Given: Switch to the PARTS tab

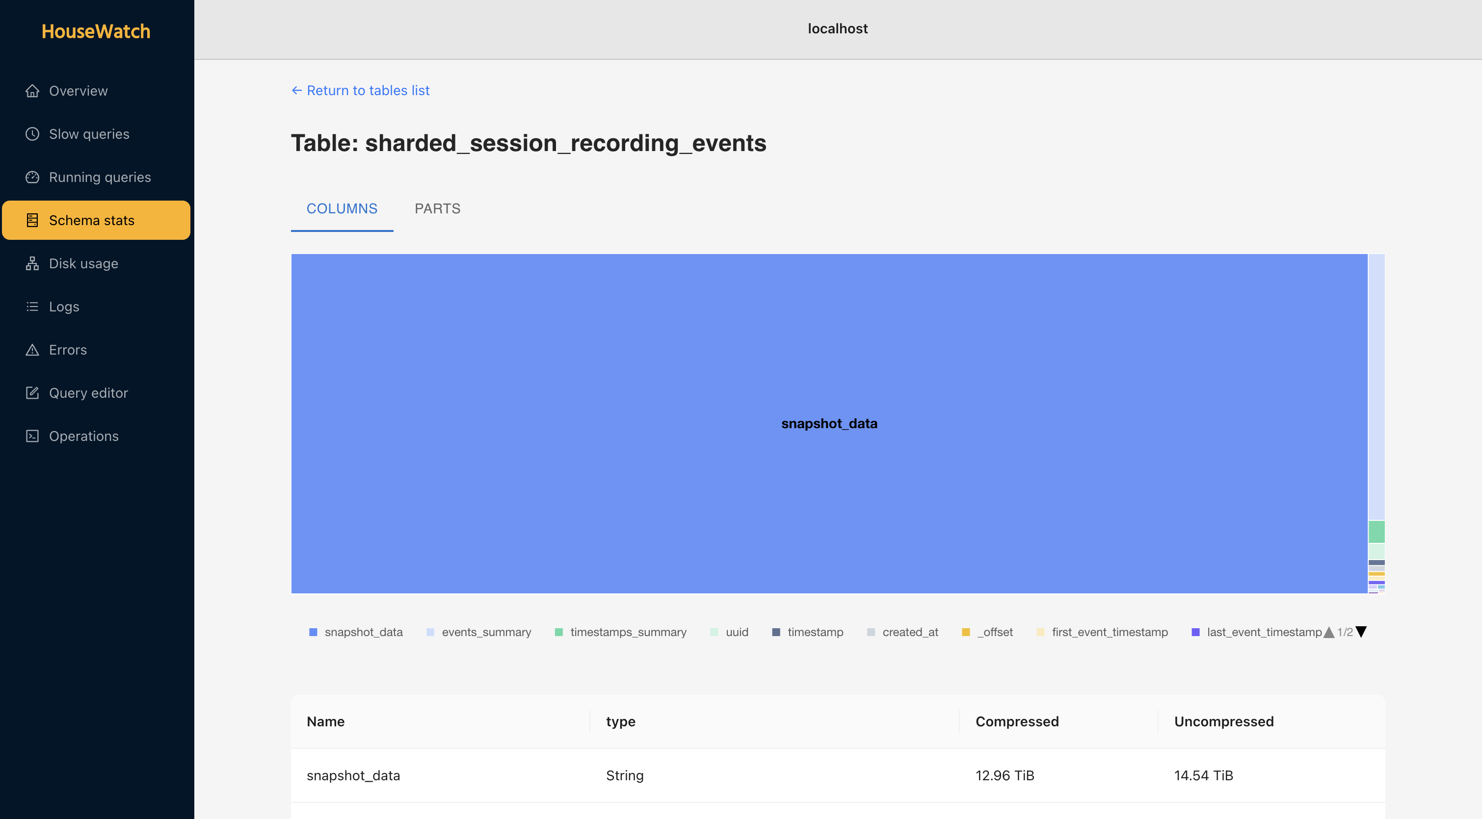Looking at the screenshot, I should point(437,209).
